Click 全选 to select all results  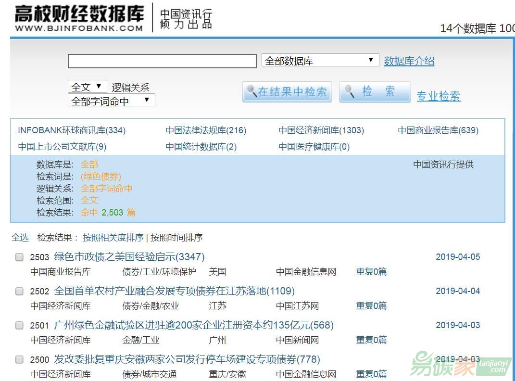pos(20,237)
